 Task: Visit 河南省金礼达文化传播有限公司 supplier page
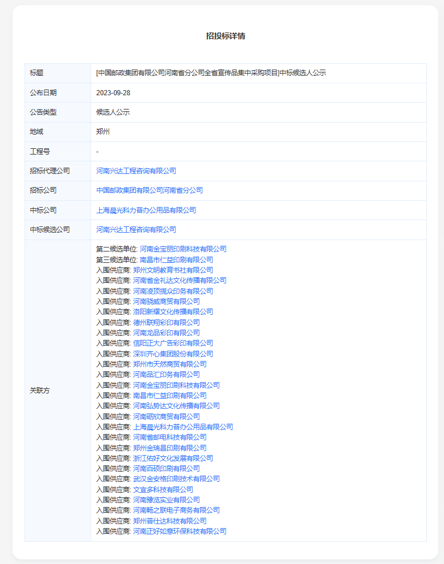180,280
